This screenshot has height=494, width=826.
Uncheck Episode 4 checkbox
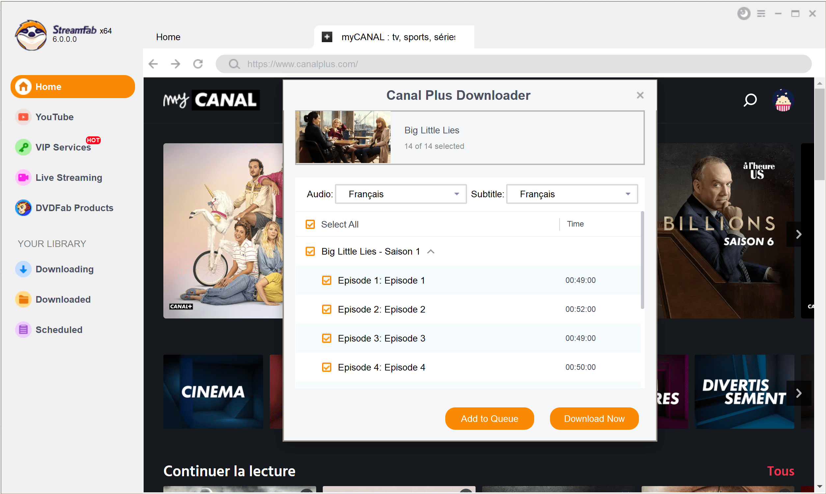click(326, 367)
